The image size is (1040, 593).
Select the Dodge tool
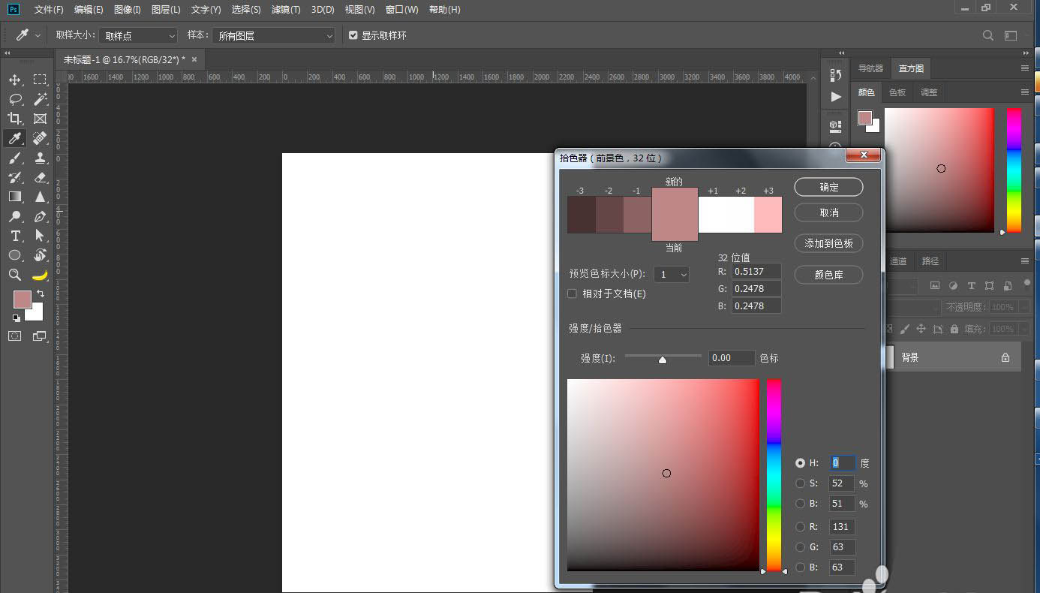coord(15,216)
